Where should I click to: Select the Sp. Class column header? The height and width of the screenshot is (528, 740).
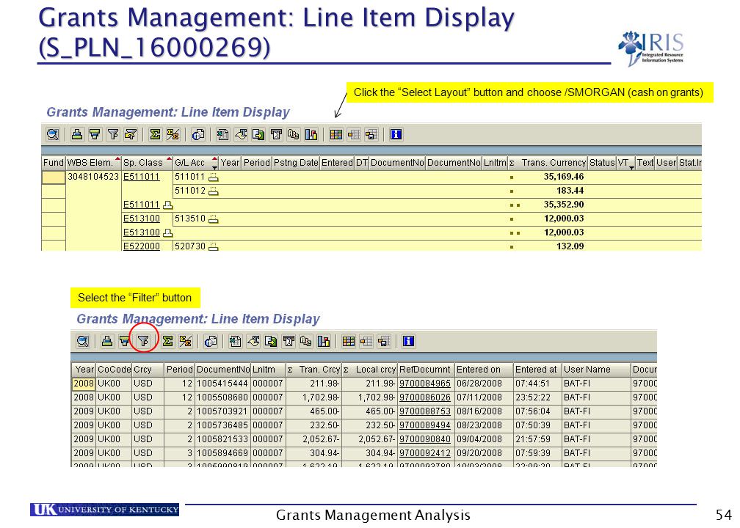(142, 163)
